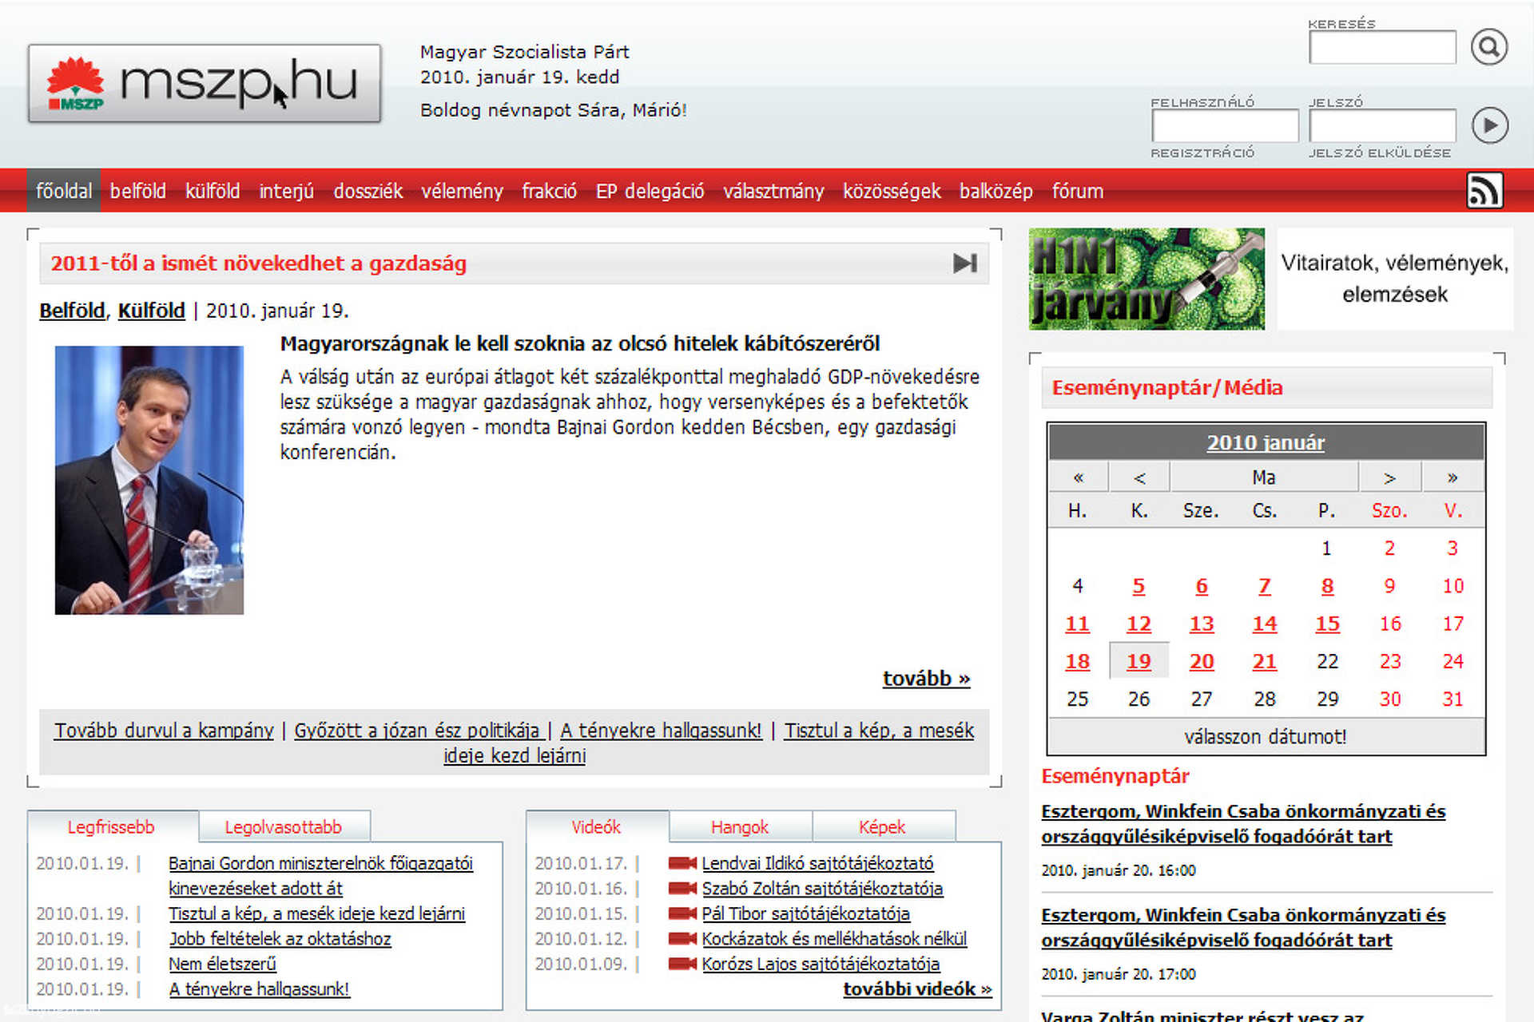
Task: Open Nem életszerű article link
Action: click(222, 964)
